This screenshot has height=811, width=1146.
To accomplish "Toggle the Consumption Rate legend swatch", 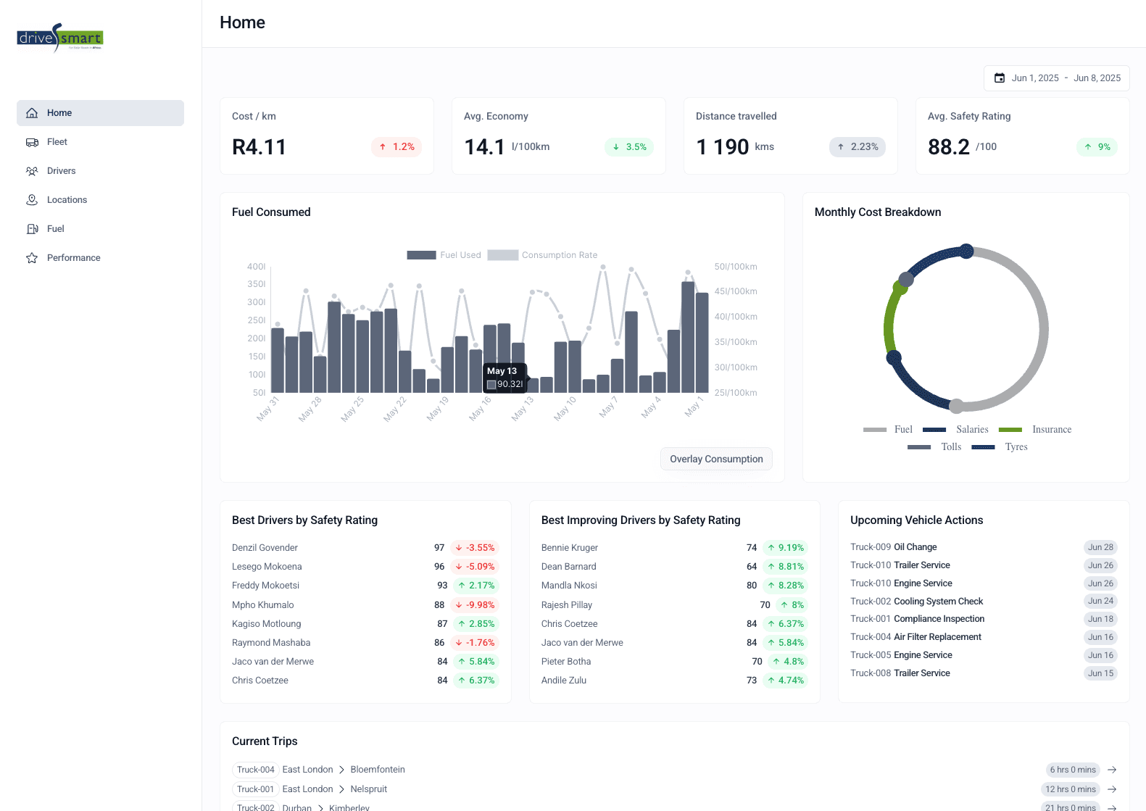I will coord(503,255).
